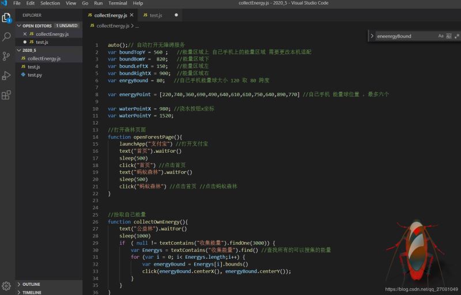Expand the replace field in find widget

pos(372,36)
